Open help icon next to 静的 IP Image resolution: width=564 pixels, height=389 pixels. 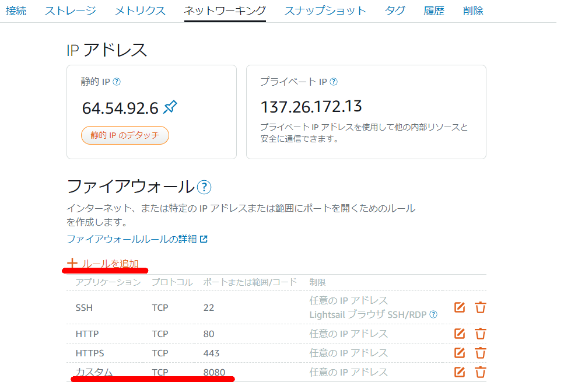click(117, 82)
